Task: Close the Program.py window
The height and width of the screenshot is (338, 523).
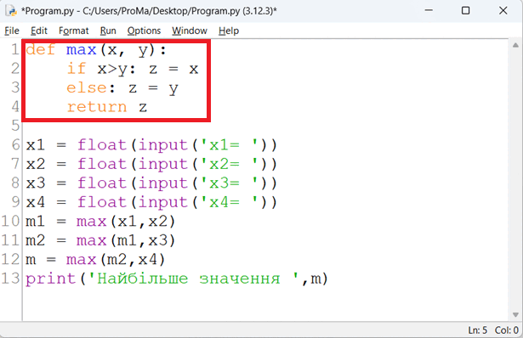Action: [x=503, y=10]
